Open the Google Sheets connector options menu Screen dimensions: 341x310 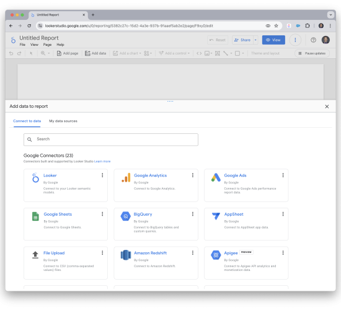point(102,214)
